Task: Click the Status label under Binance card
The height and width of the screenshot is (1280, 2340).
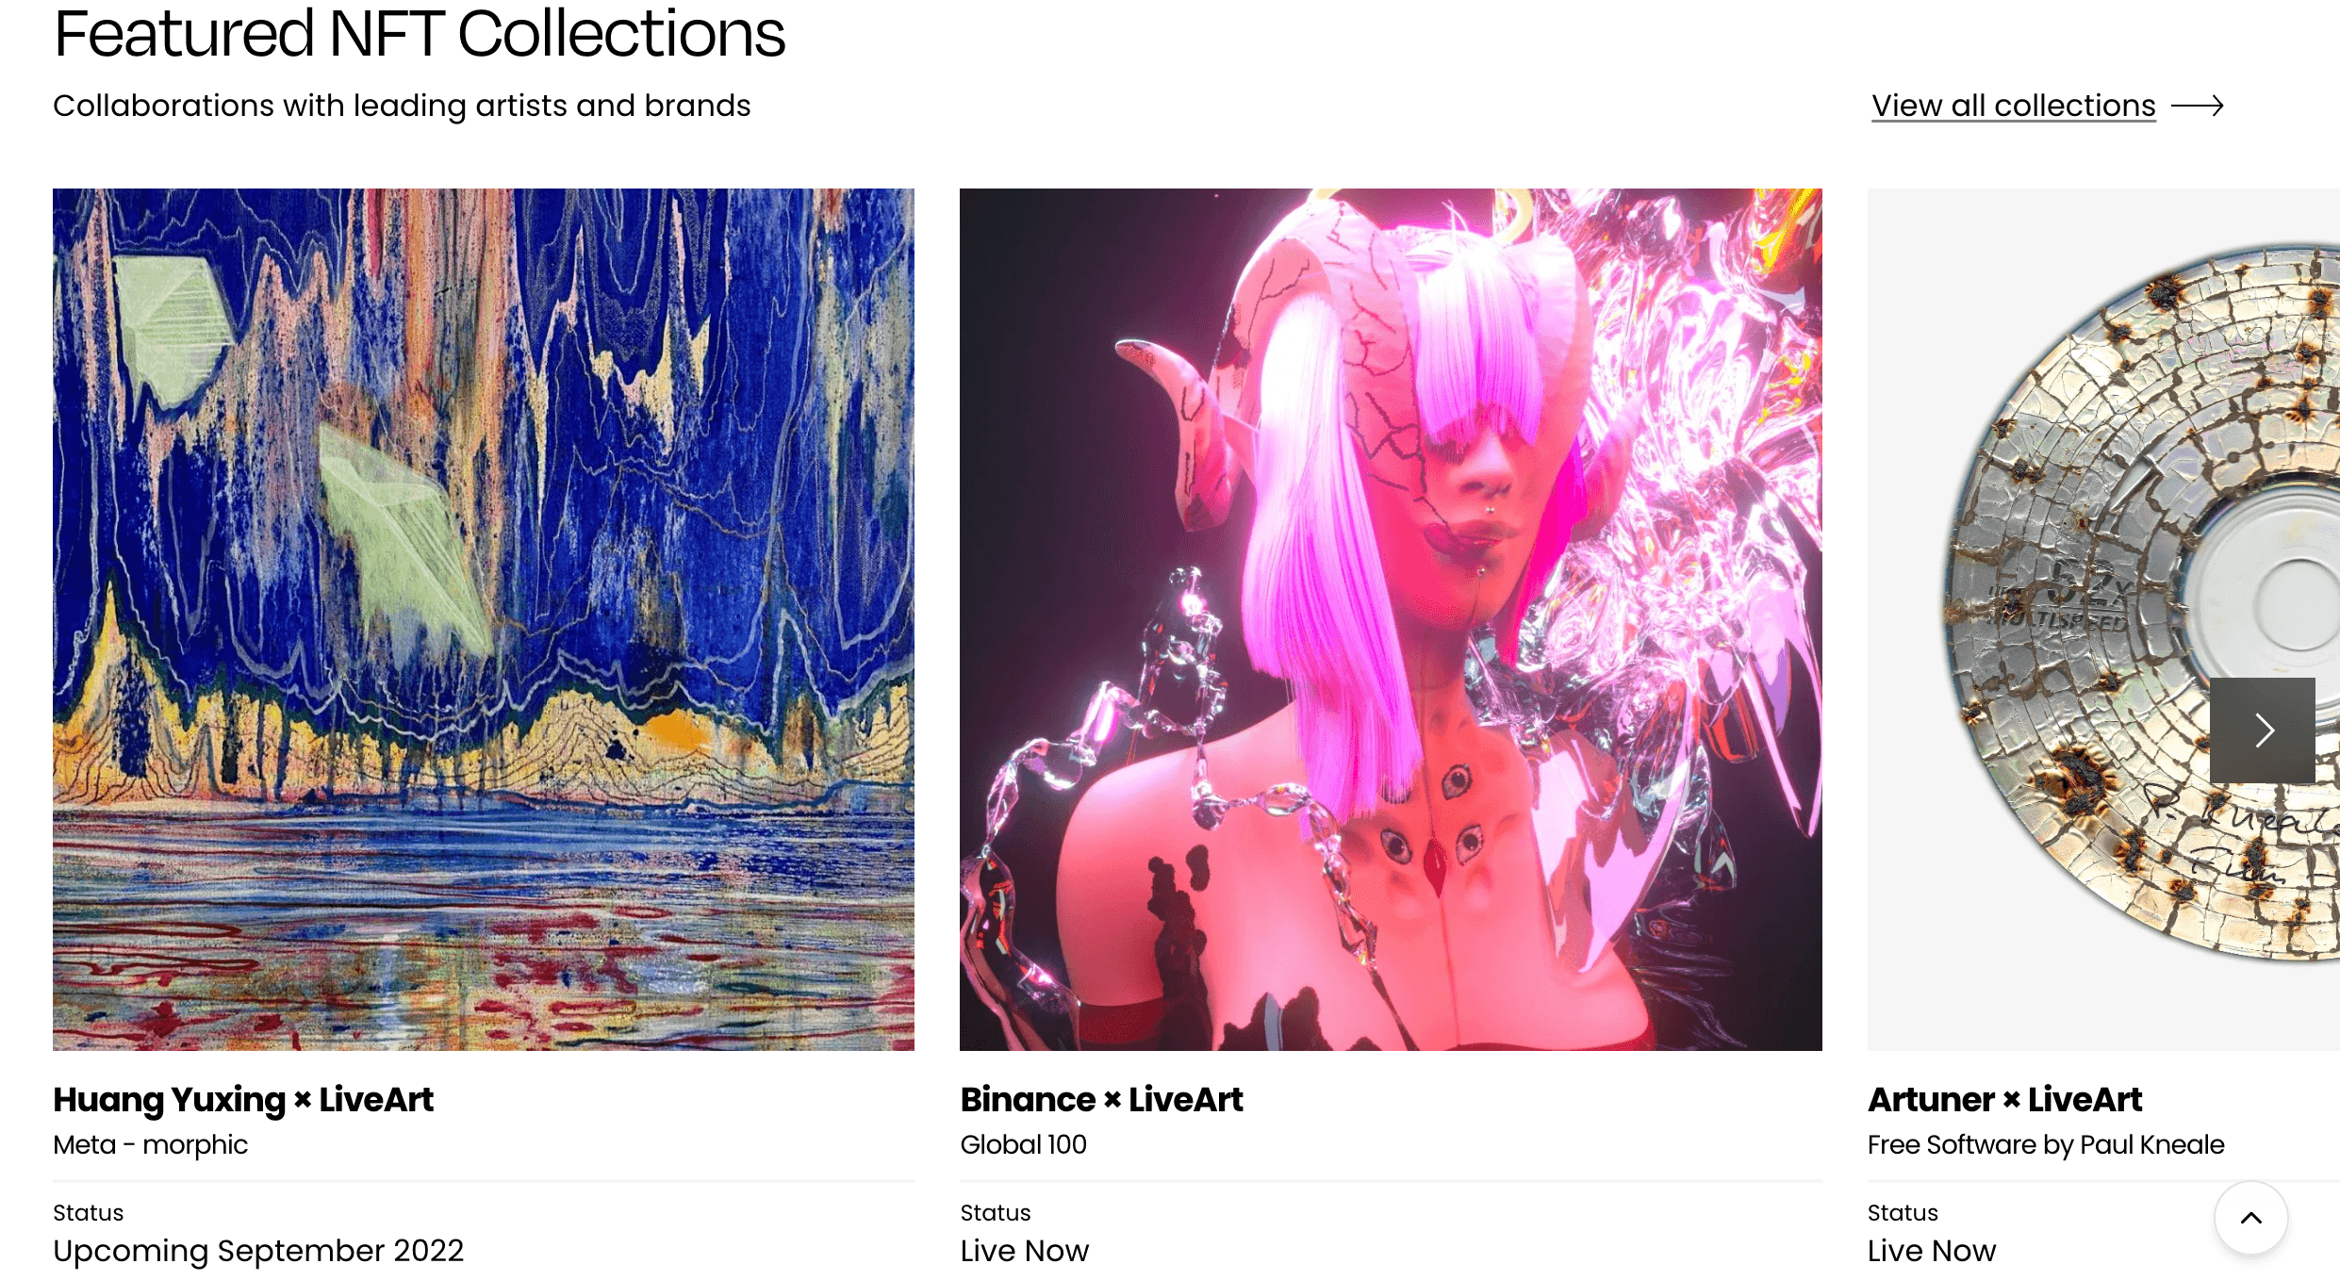Action: (x=996, y=1212)
